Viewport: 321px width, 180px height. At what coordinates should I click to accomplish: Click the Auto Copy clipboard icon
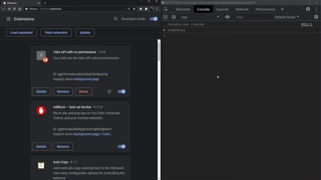(x=41, y=165)
